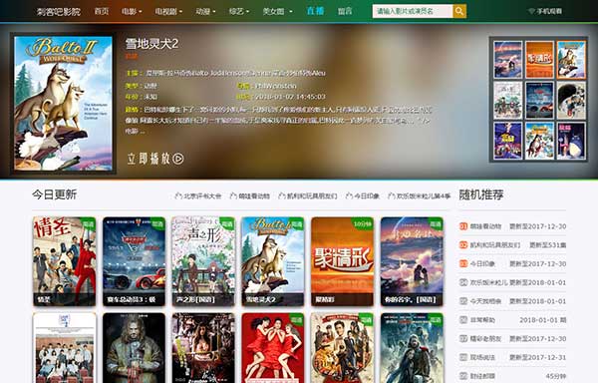Click the orange 03 rank badge

463,263
